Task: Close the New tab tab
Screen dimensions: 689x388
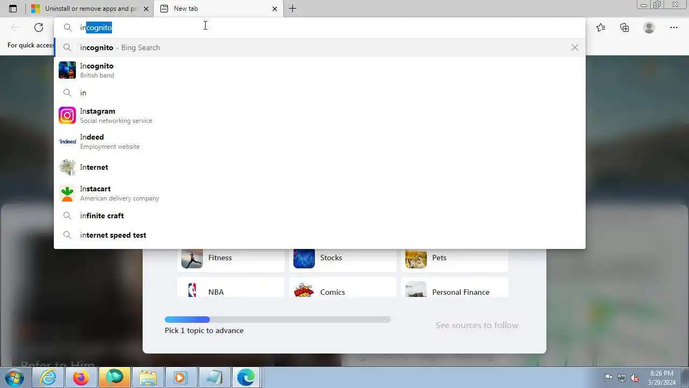Action: pyautogui.click(x=275, y=9)
